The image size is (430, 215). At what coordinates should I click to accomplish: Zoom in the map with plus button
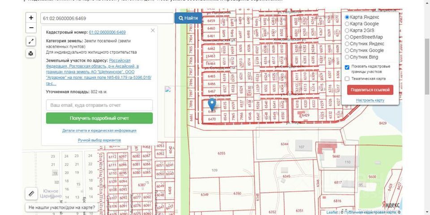[x=31, y=18]
